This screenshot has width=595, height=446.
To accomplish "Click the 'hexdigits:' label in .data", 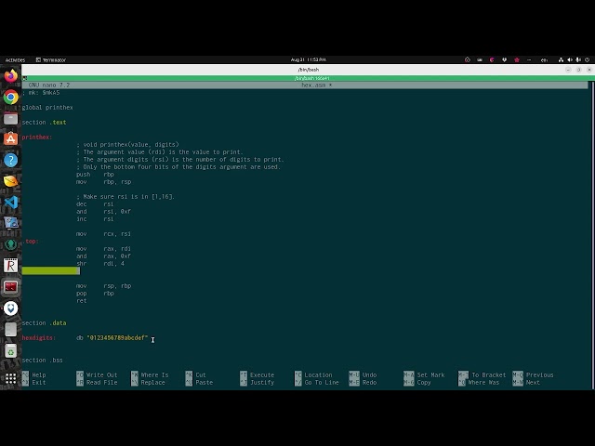I will point(39,337).
